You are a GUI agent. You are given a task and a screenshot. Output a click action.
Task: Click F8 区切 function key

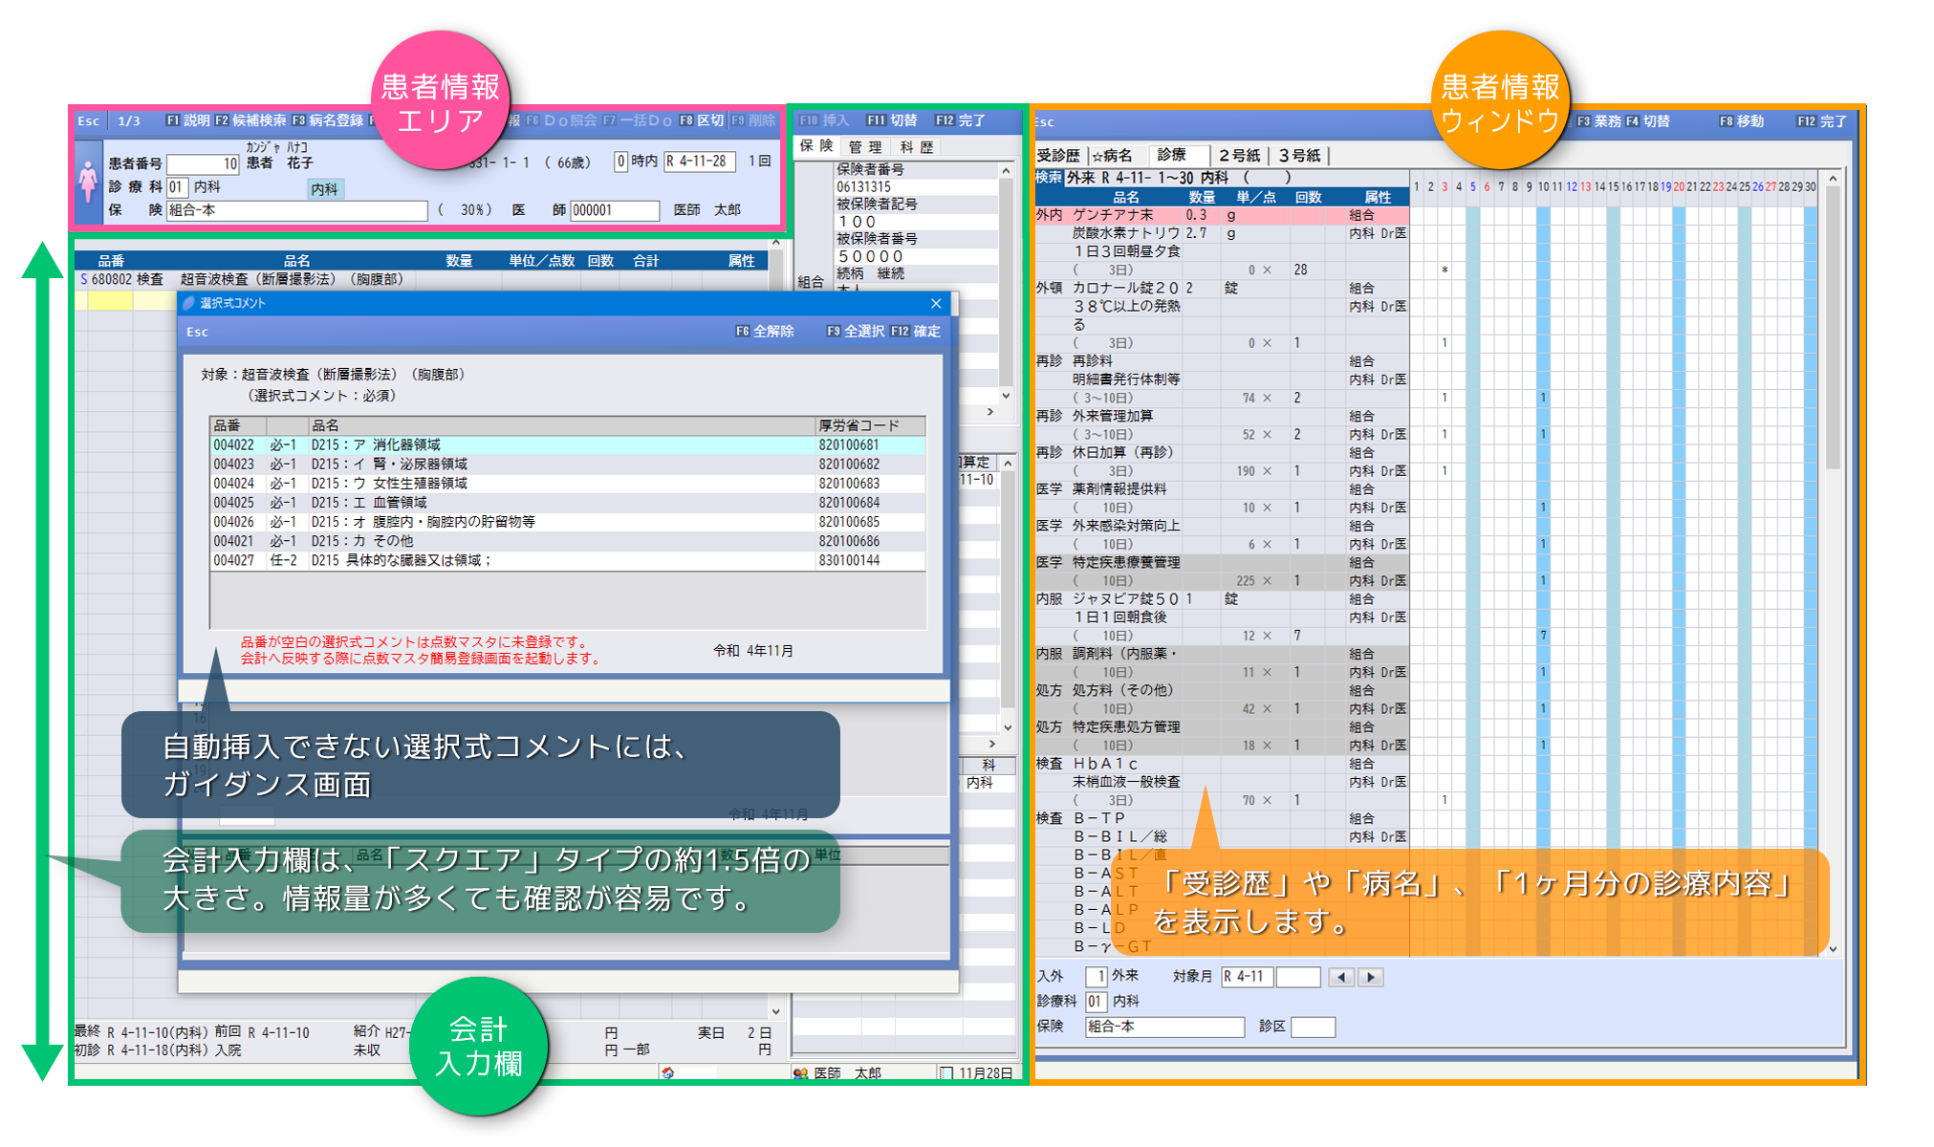coord(702,120)
